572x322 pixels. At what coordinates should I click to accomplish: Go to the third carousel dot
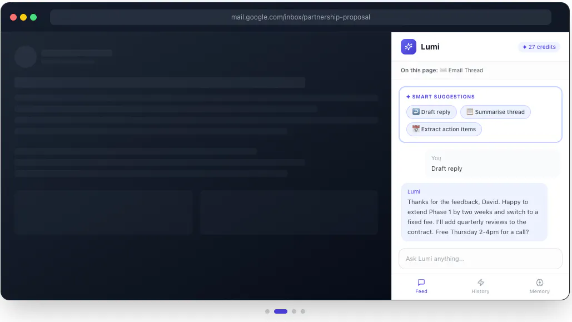tap(294, 311)
